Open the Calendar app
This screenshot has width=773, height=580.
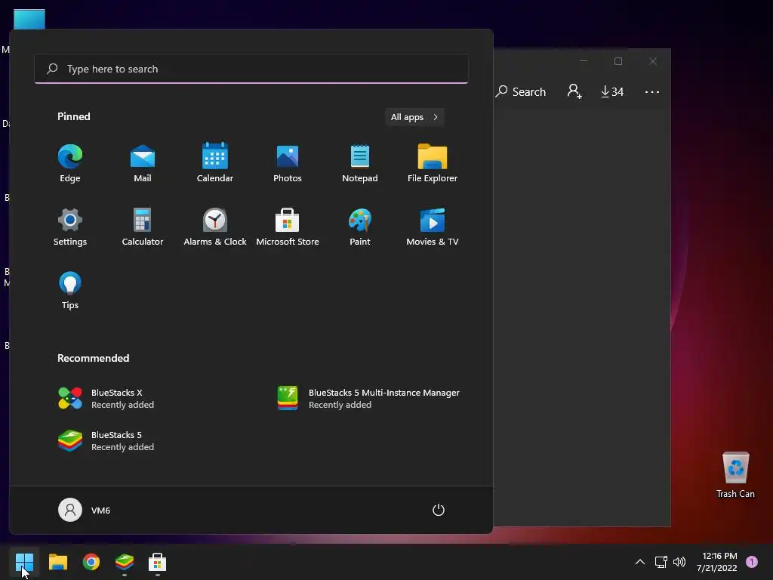(x=215, y=164)
